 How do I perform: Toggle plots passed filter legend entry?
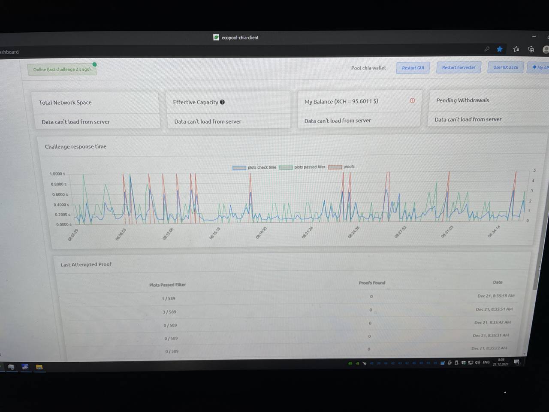point(302,167)
